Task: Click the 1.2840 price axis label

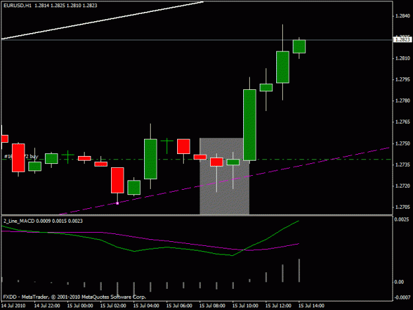Action: click(x=402, y=16)
